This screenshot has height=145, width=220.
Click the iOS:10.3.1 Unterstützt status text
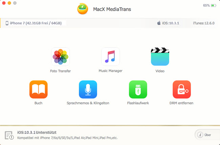click(x=37, y=133)
